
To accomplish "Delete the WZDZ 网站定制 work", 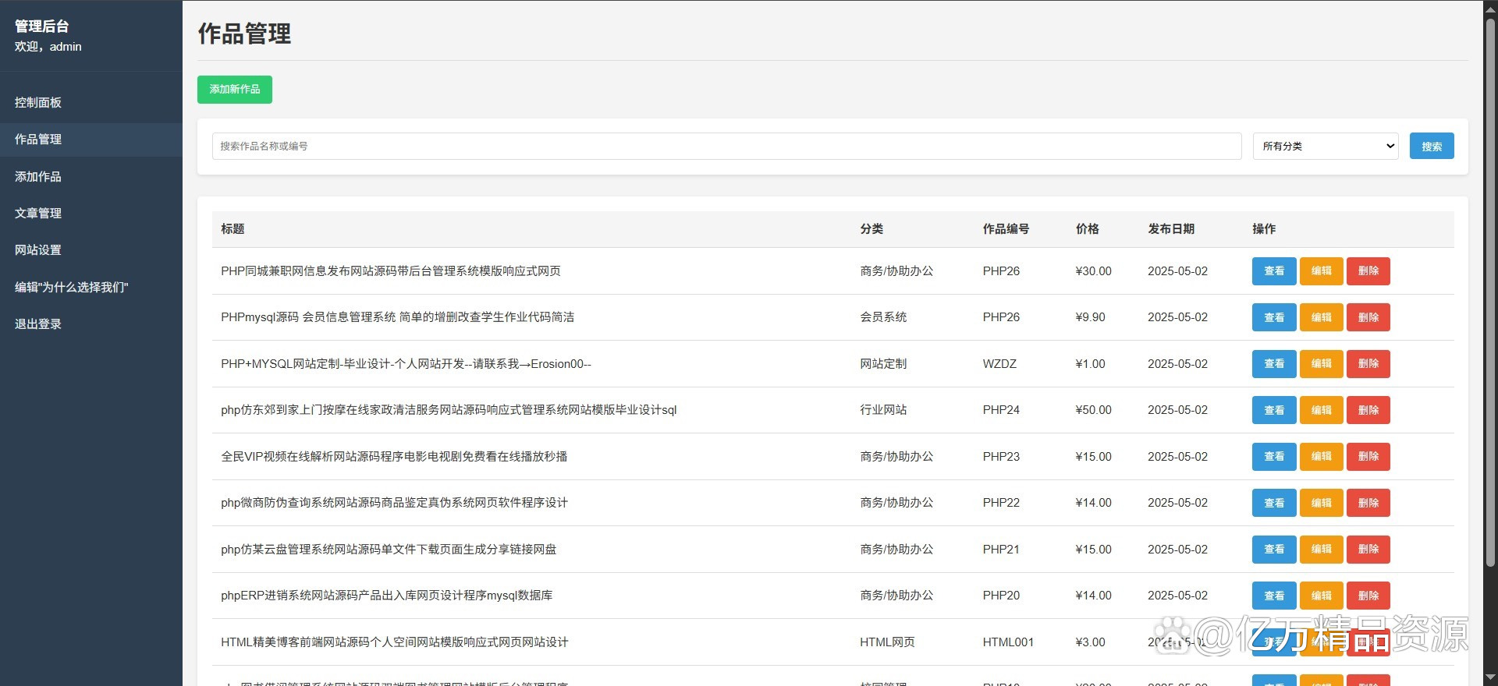I will 1368,364.
